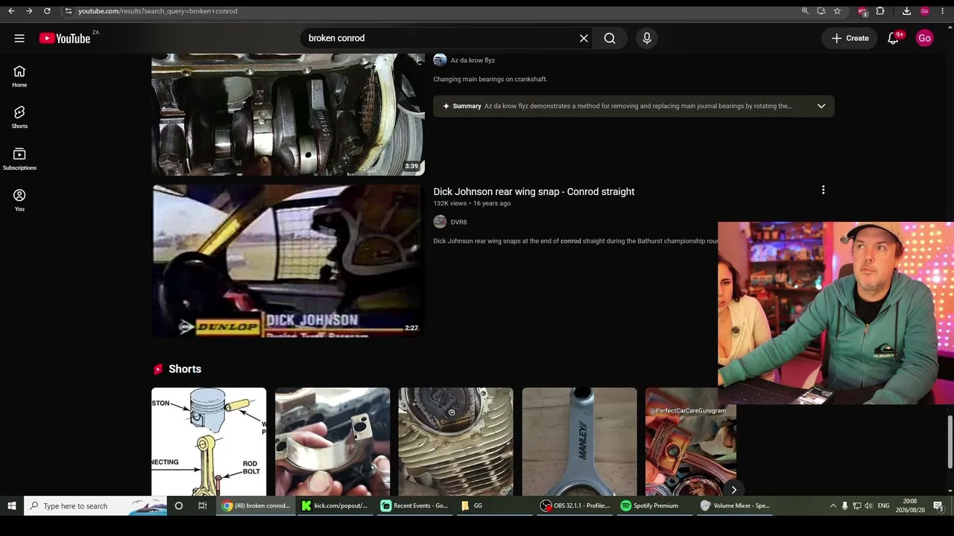The height and width of the screenshot is (536, 954).
Task: Open the You section in the sidebar
Action: click(19, 200)
